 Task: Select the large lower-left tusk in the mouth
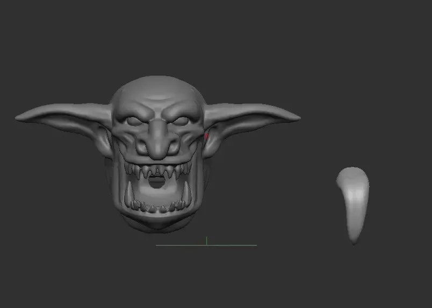[128, 193]
